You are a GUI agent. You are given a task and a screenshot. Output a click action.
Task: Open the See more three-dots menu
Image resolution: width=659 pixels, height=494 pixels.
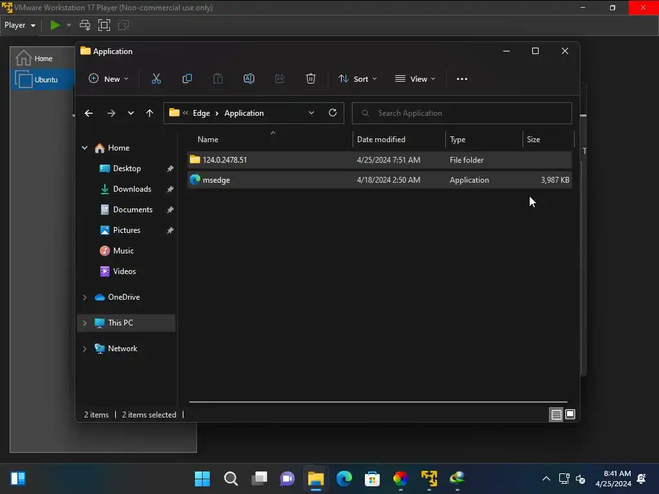462,79
